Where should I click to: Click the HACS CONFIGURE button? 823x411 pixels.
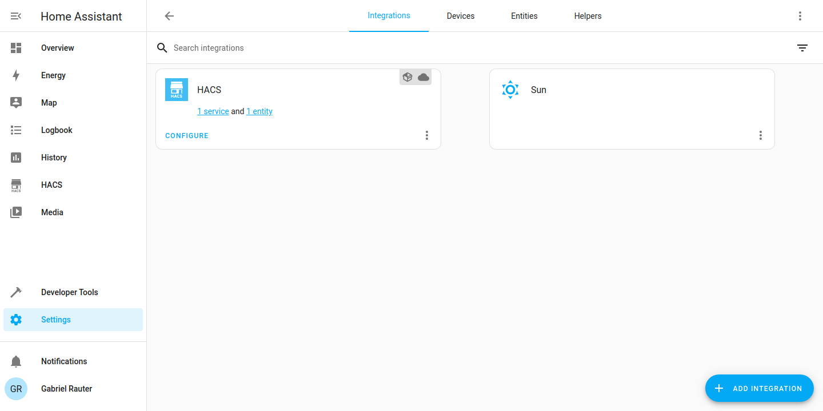(x=187, y=136)
